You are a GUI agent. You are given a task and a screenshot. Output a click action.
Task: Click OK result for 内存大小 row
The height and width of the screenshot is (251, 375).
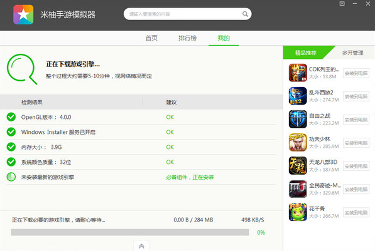pos(170,147)
